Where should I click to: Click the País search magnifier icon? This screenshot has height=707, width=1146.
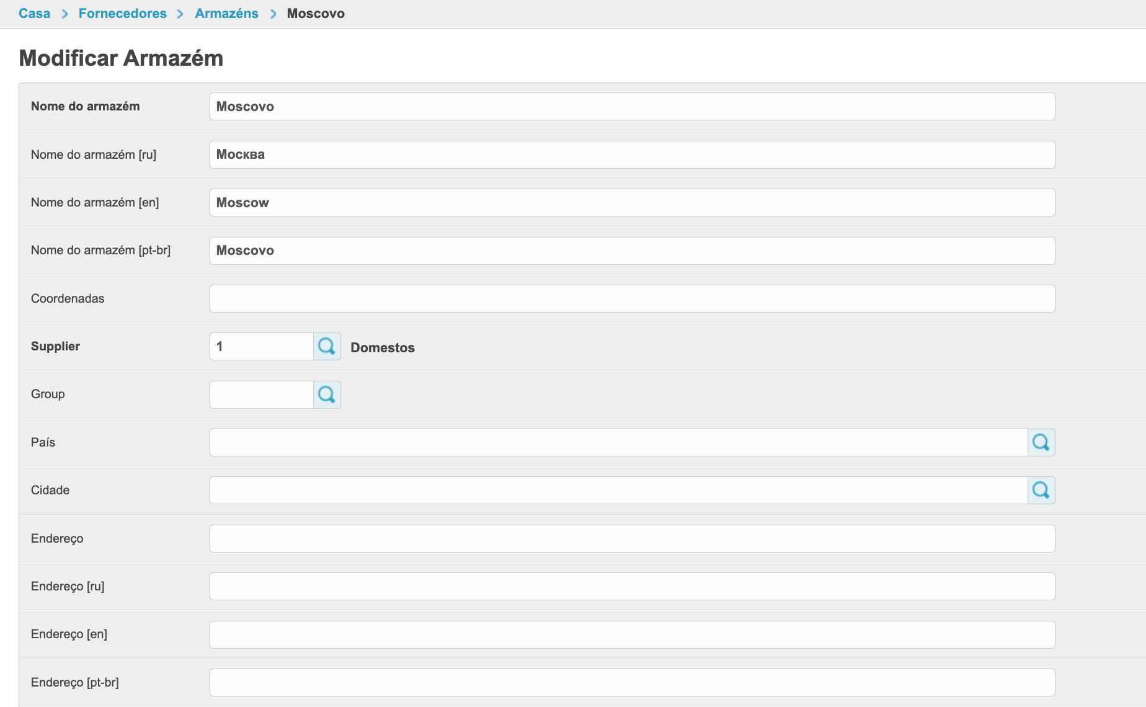pyautogui.click(x=1041, y=442)
